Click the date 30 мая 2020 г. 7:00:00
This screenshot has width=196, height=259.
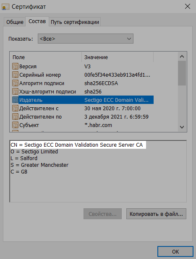pyautogui.click(x=112, y=109)
